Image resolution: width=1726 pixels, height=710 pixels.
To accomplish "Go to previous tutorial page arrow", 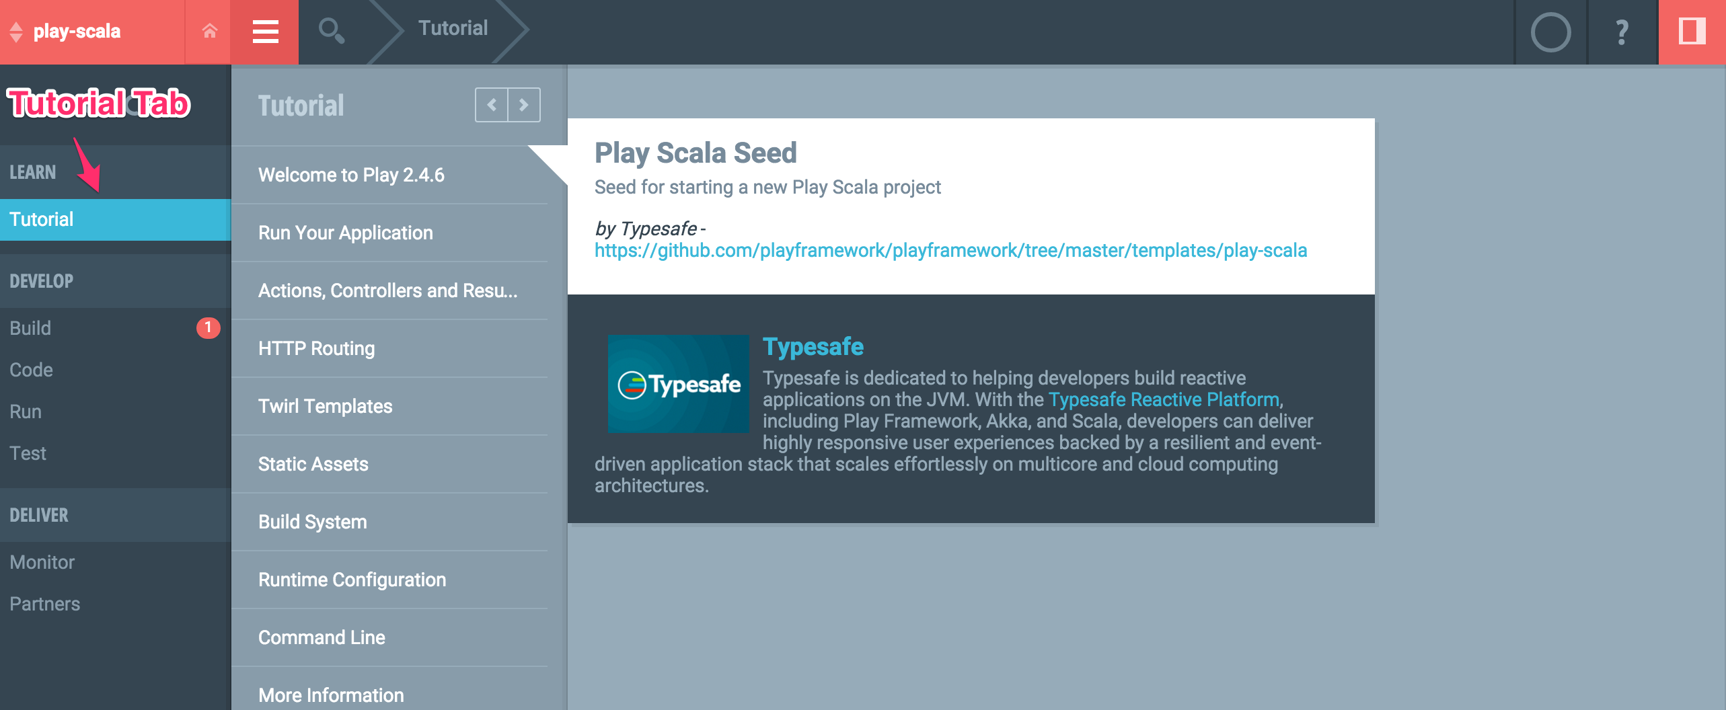I will pos(492,105).
